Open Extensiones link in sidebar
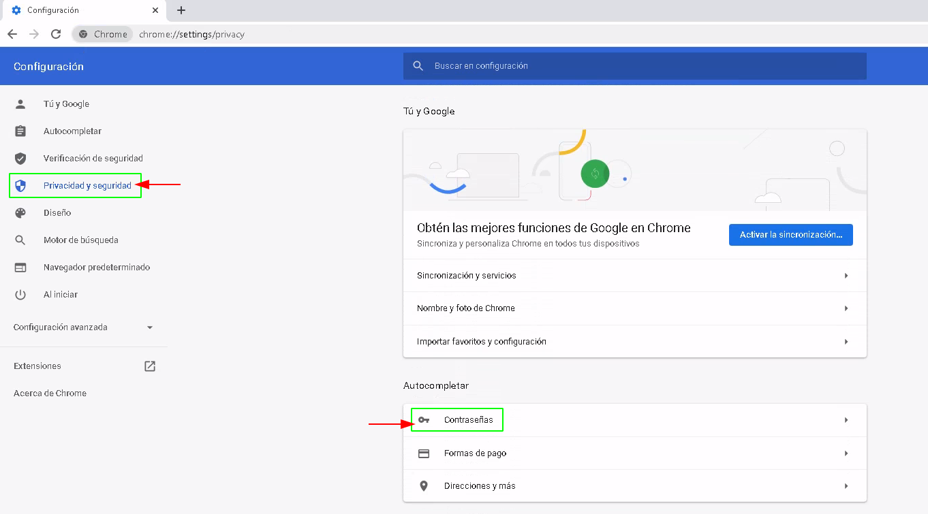 (37, 366)
